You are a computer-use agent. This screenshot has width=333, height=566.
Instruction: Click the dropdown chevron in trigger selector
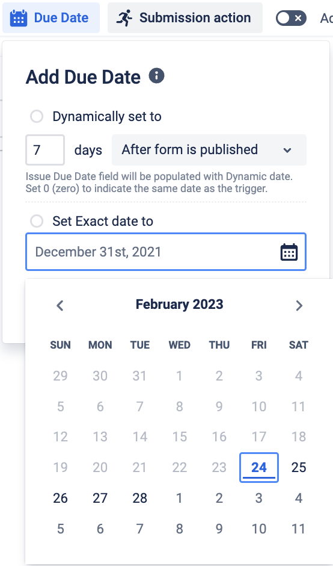pyautogui.click(x=287, y=150)
